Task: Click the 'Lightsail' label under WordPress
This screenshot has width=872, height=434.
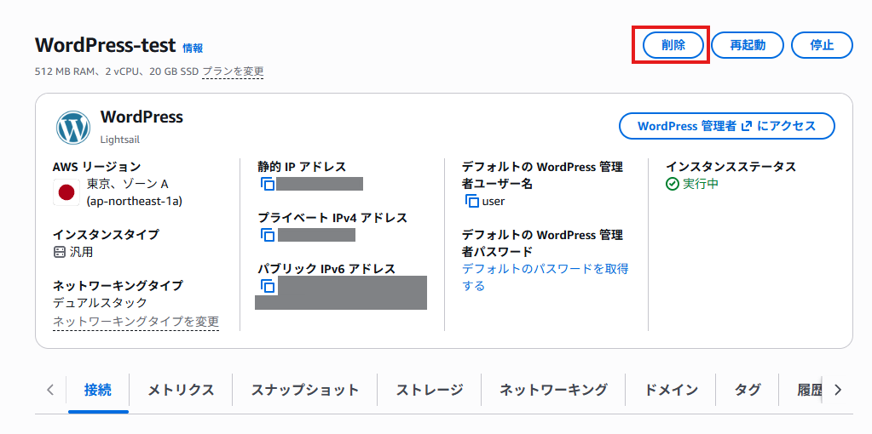Action: point(120,140)
